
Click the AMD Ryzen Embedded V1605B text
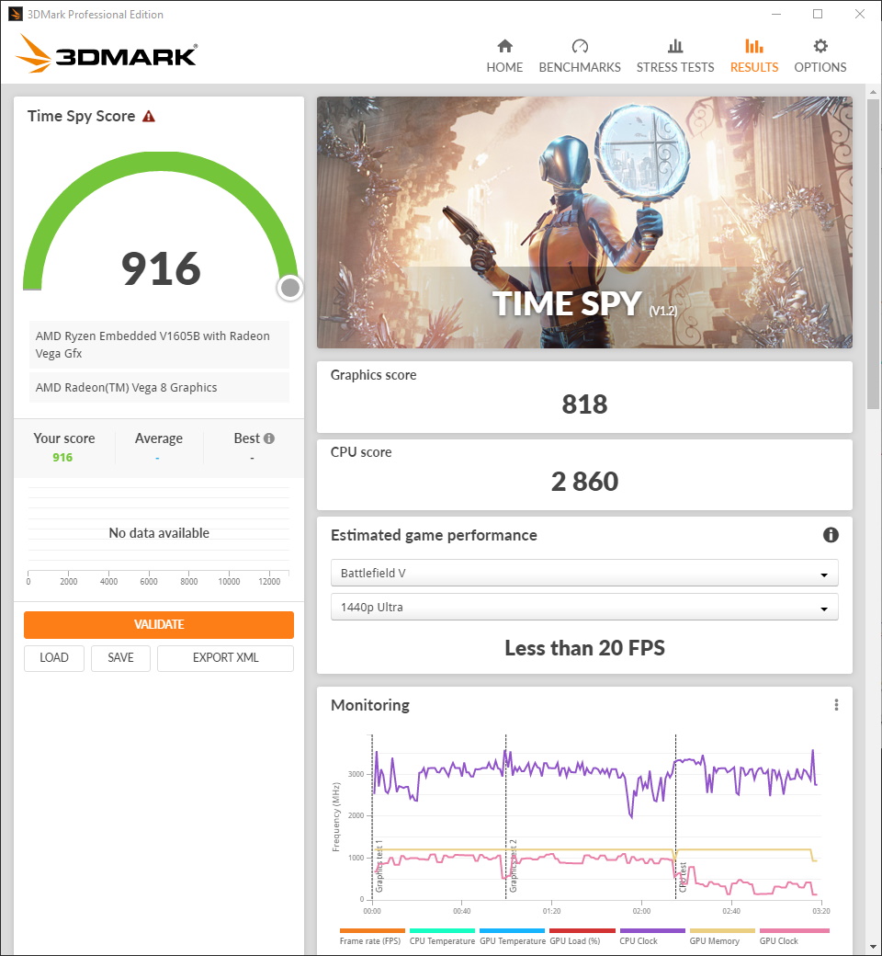pos(153,345)
